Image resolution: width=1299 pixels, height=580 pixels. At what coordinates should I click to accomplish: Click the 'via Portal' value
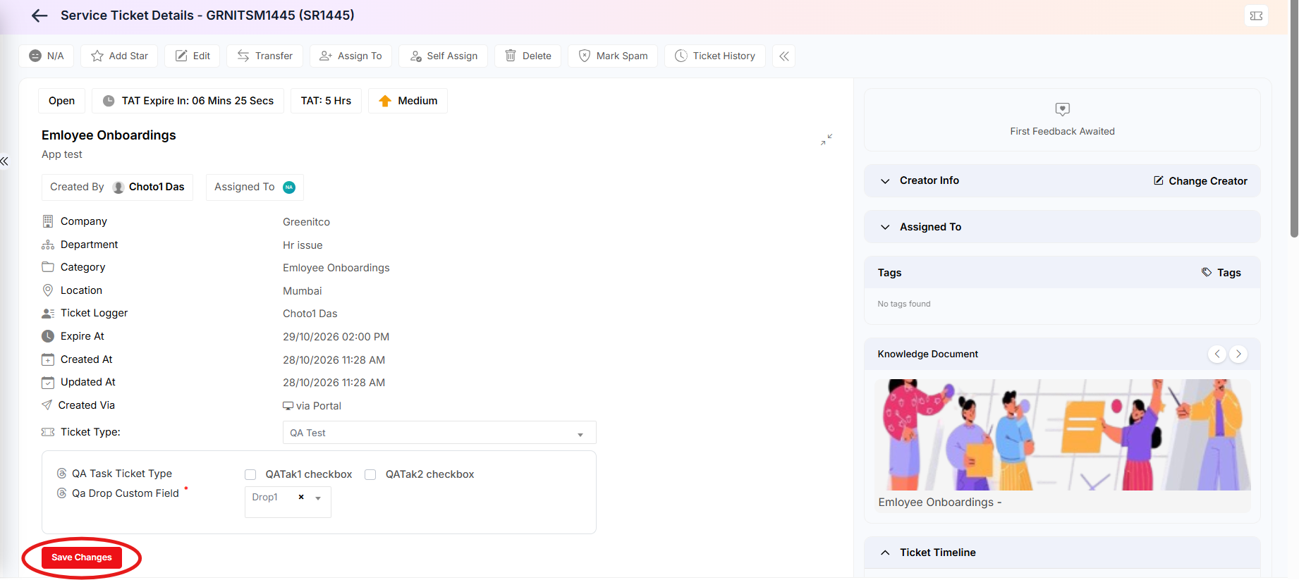tap(312, 406)
